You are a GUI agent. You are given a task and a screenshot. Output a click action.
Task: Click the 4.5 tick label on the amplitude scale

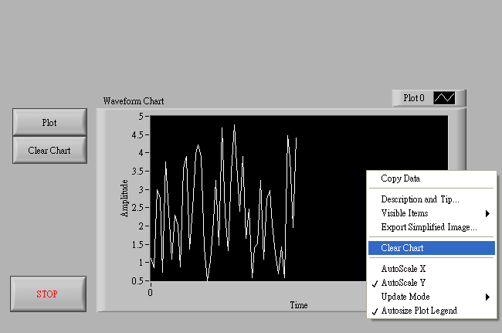(x=137, y=134)
